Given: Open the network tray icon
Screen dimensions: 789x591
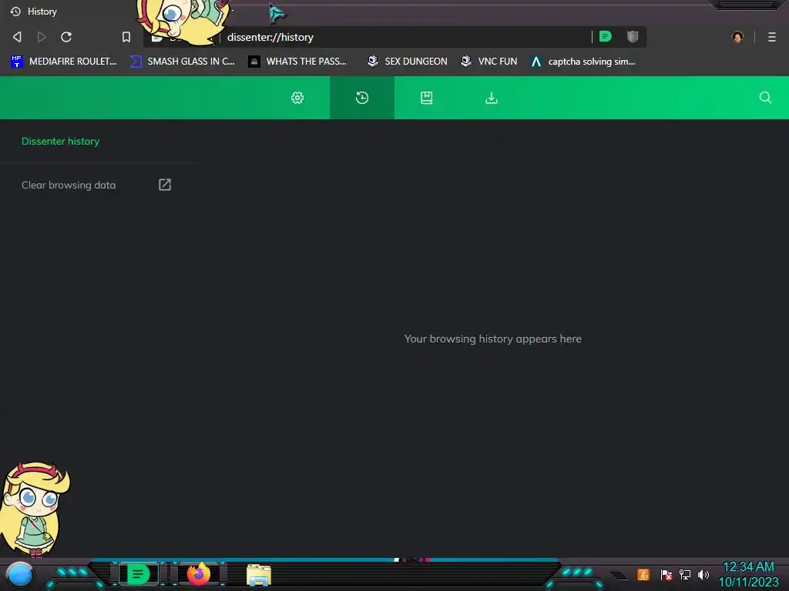Looking at the screenshot, I should tap(685, 574).
